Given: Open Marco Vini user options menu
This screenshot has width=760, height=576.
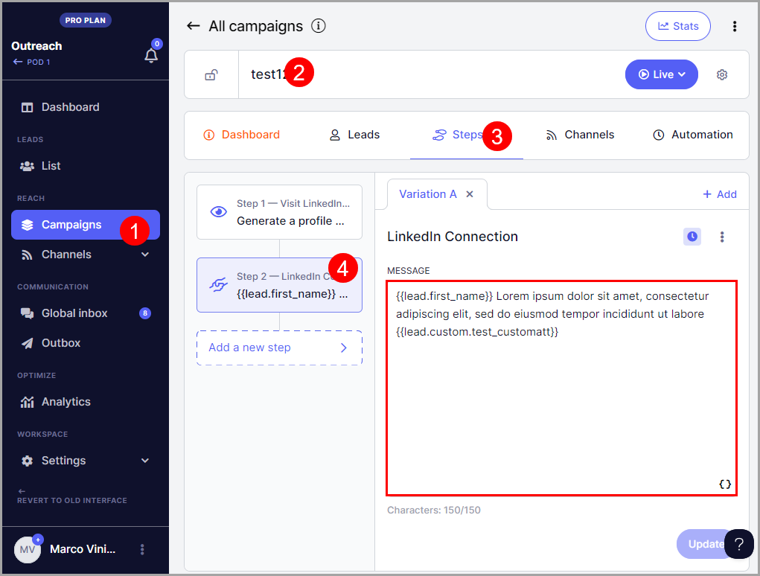Looking at the screenshot, I should pyautogui.click(x=142, y=549).
